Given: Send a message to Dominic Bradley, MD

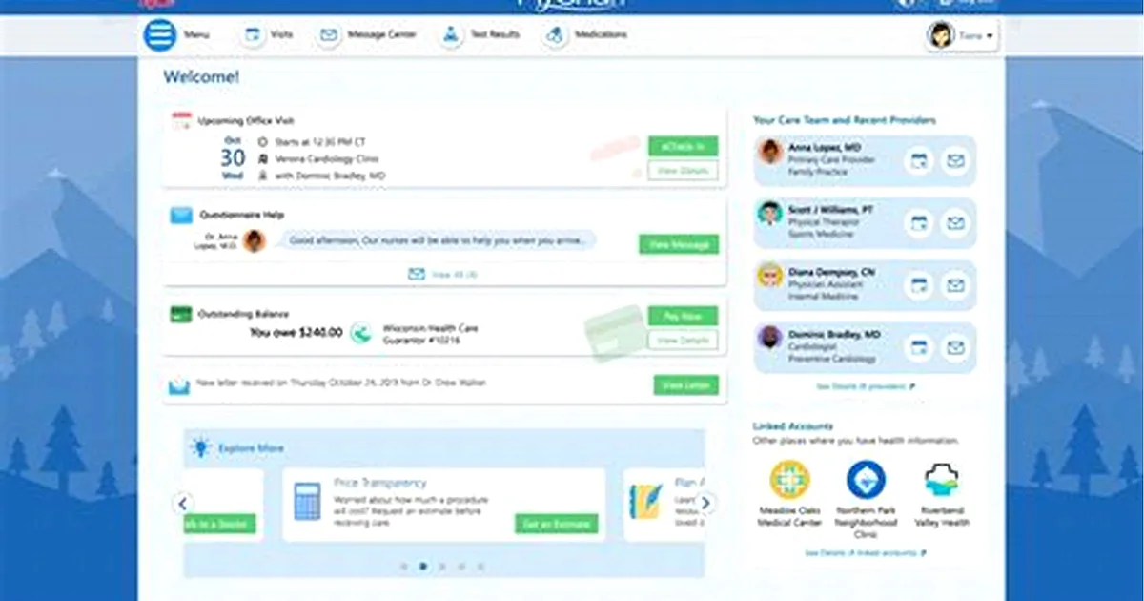Looking at the screenshot, I should 954,348.
